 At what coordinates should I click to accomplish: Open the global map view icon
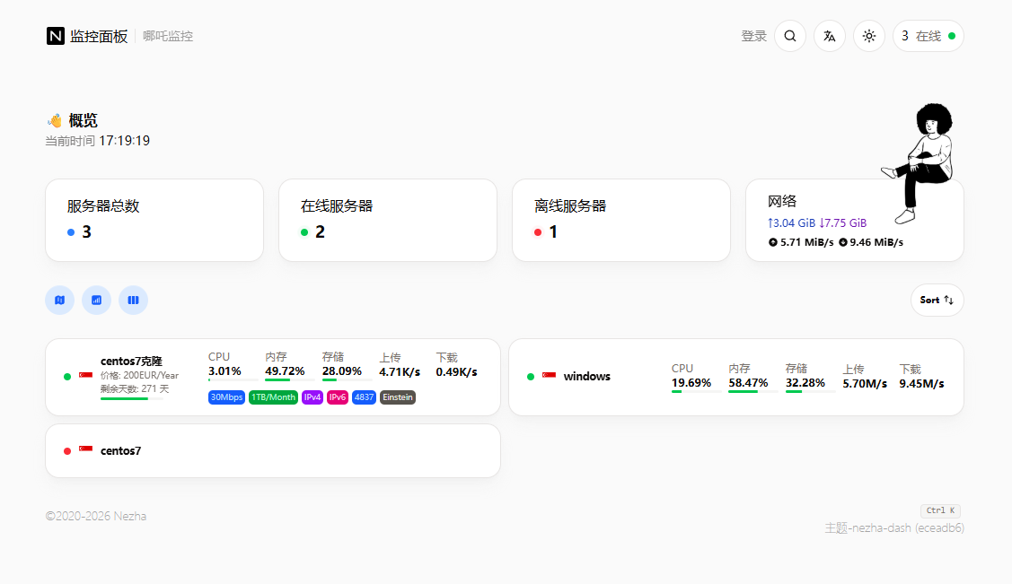[x=60, y=300]
